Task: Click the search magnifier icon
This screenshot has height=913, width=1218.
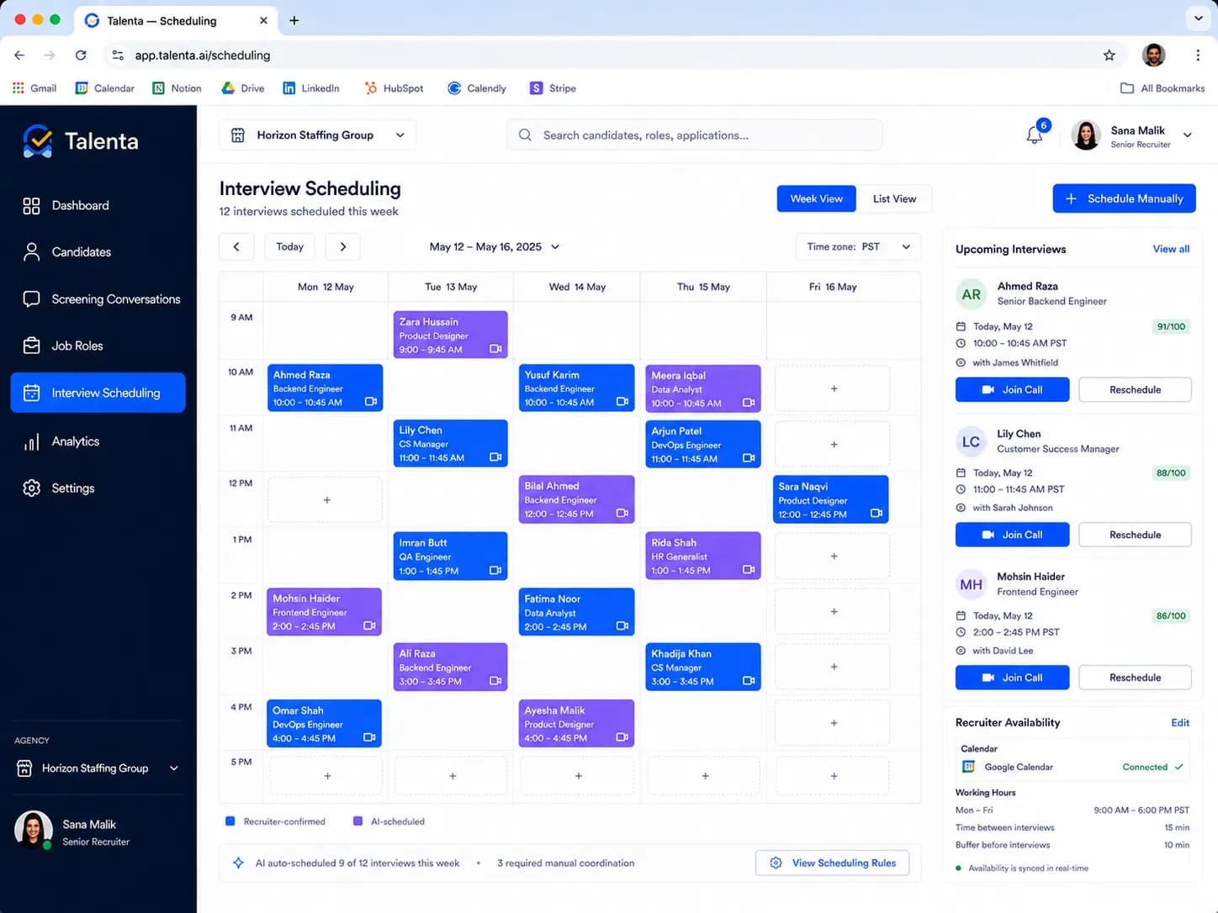Action: click(525, 135)
